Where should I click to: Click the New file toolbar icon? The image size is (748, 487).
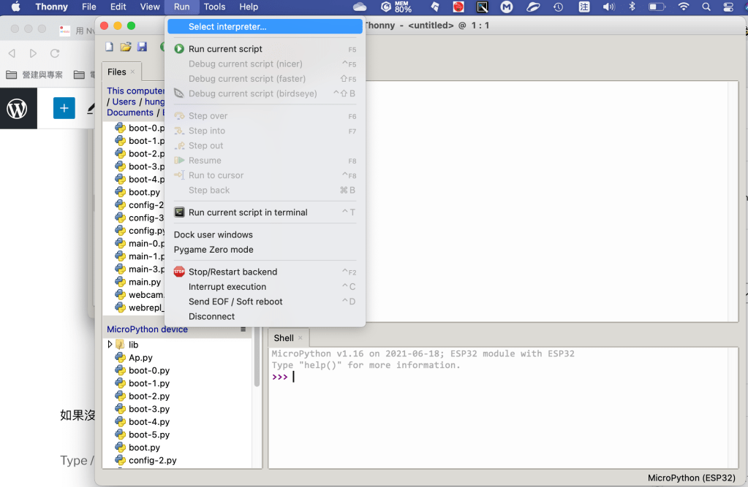pyautogui.click(x=110, y=47)
